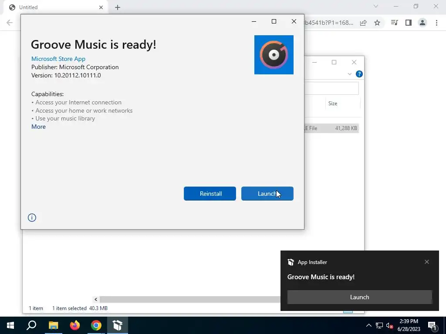Switch to App Installer in taskbar
Viewport: 446px width, 334px height.
(x=118, y=325)
